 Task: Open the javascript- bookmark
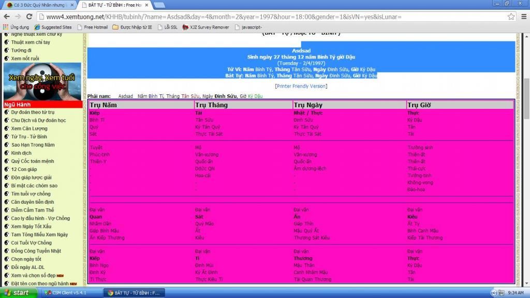[x=248, y=27]
